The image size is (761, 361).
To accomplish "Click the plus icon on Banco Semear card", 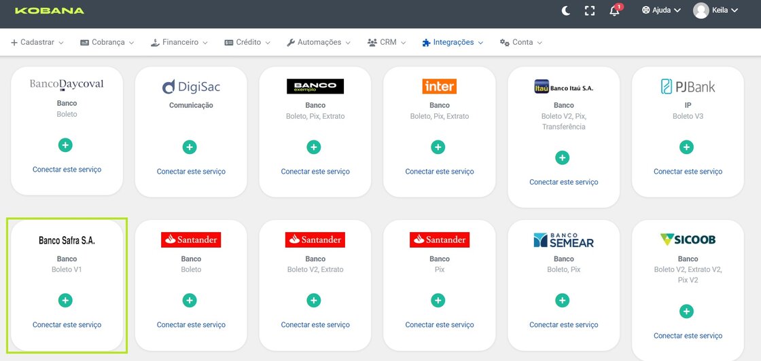I will [563, 301].
